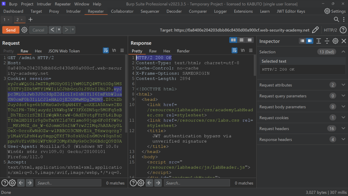The width and height of the screenshot is (348, 196).
Task: Open the Project menu
Action: tap(27, 4)
